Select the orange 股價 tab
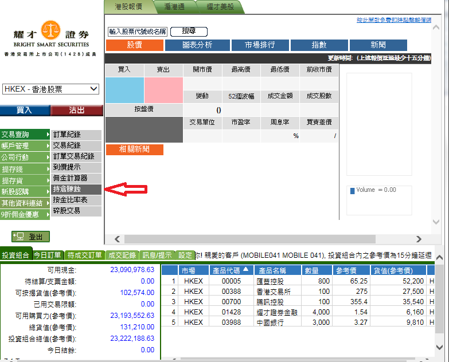This screenshot has width=449, height=362. [135, 45]
